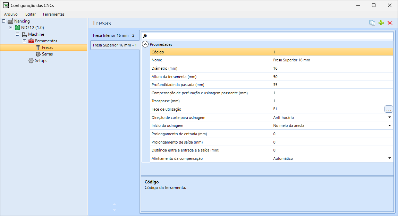Click the red toolbox Ferramentas icon

31,41
